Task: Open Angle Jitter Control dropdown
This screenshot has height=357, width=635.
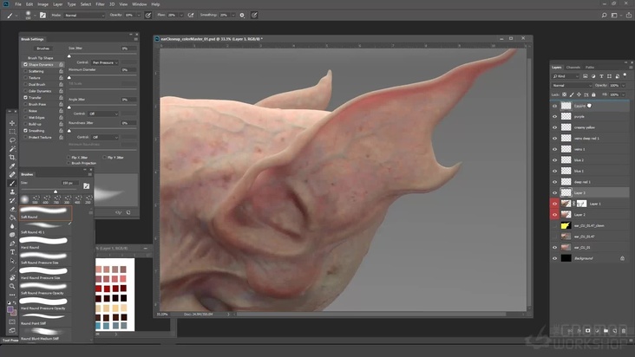Action: (103, 114)
